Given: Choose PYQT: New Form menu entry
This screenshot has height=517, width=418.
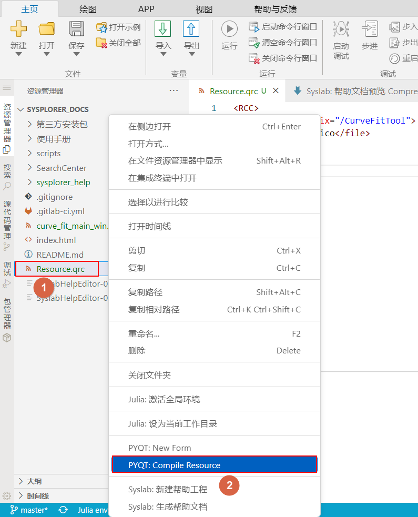Looking at the screenshot, I should (215, 448).
